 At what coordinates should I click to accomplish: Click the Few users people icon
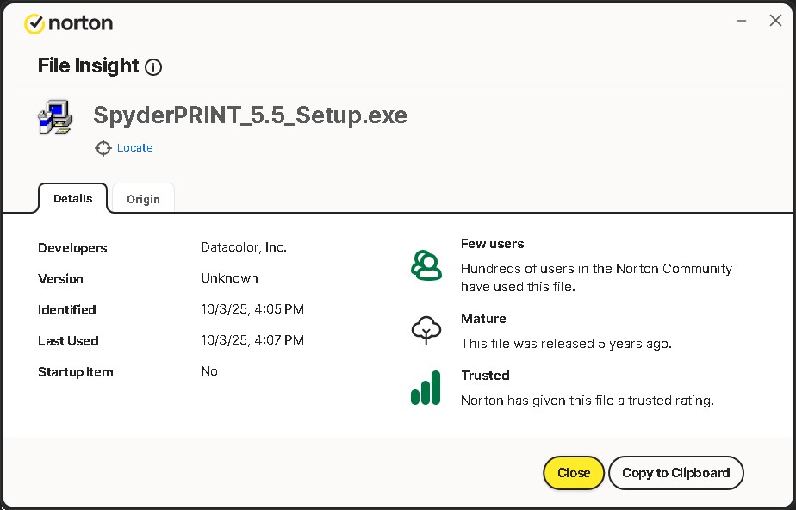coord(426,264)
